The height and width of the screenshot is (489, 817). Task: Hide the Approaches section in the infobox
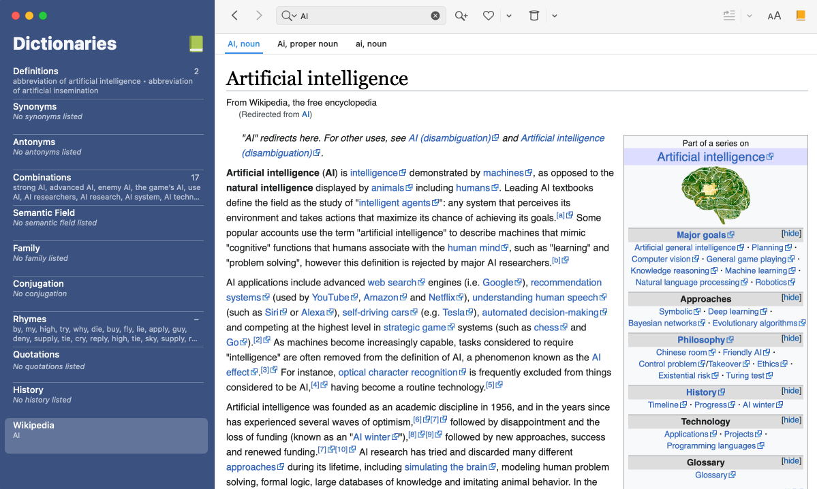[x=791, y=298]
